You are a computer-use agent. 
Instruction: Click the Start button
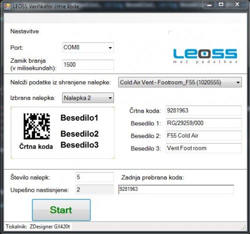coord(61,210)
